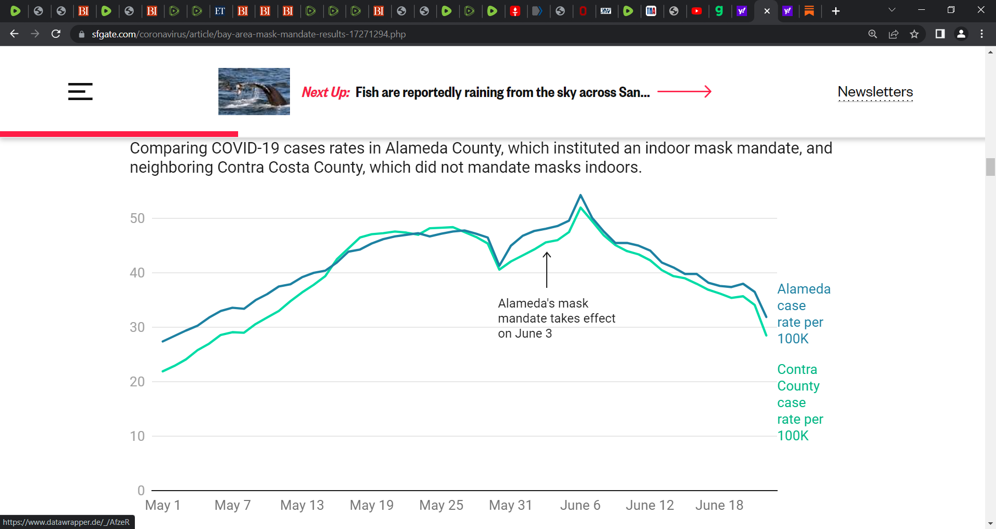Click the whale tail article thumbnail
Image resolution: width=996 pixels, height=529 pixels.
(x=254, y=91)
